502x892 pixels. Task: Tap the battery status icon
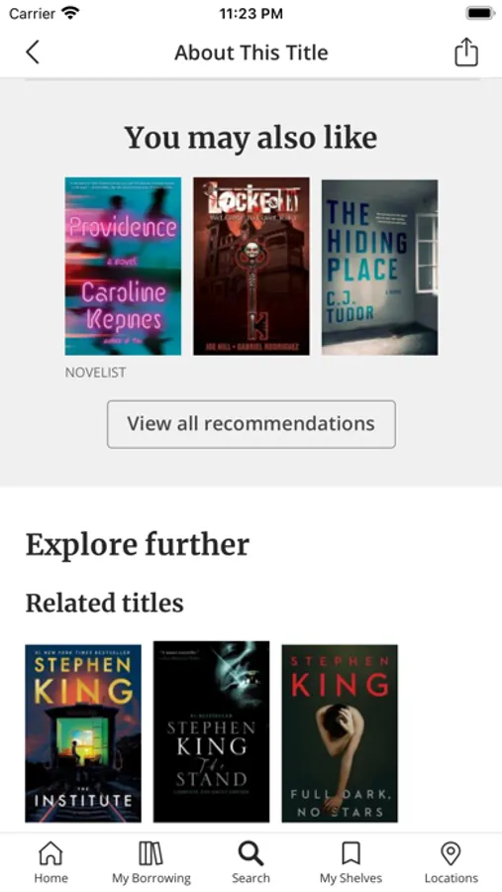480,13
